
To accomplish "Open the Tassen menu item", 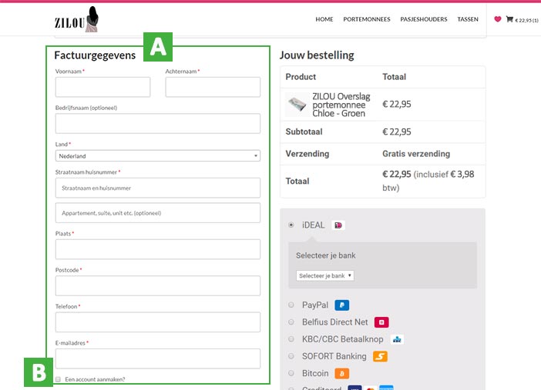I will coord(468,19).
